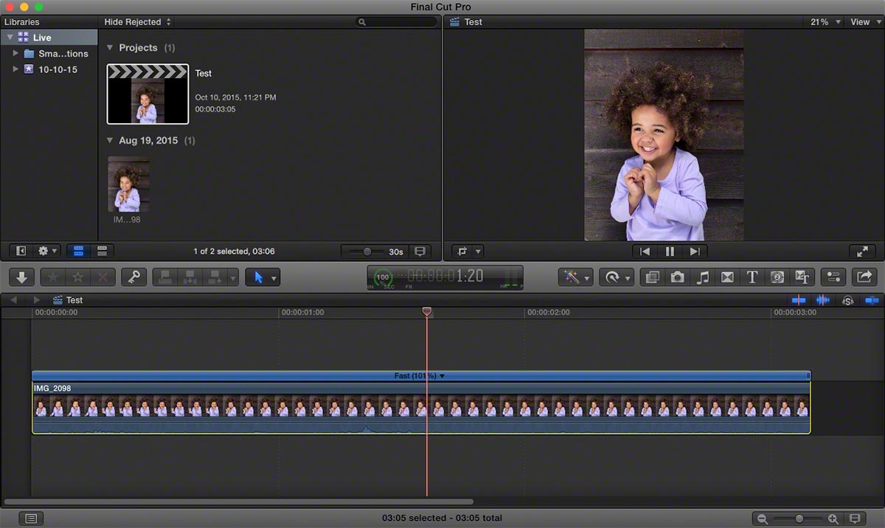Screen dimensions: 885x528
Task: Append selected clip to the storyline
Action: click(215, 277)
